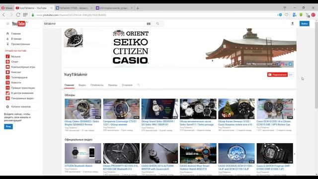
Task: Open the Campanola Cosmosign video thumbnail
Action: click(121, 109)
